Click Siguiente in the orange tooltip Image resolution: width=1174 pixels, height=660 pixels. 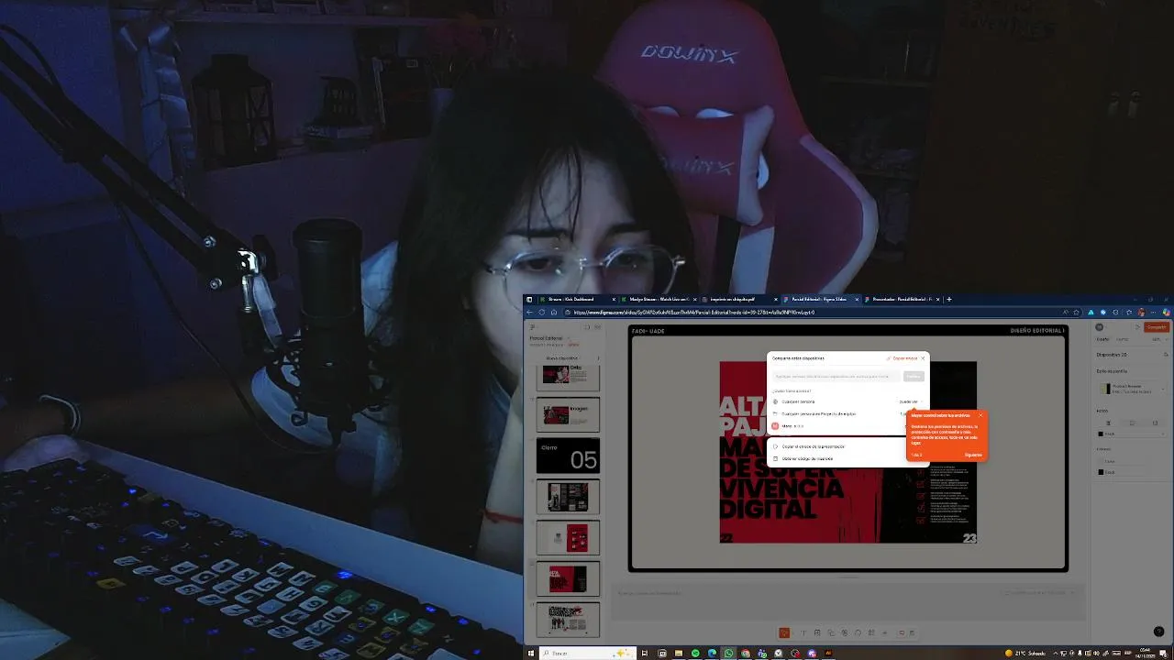click(973, 455)
